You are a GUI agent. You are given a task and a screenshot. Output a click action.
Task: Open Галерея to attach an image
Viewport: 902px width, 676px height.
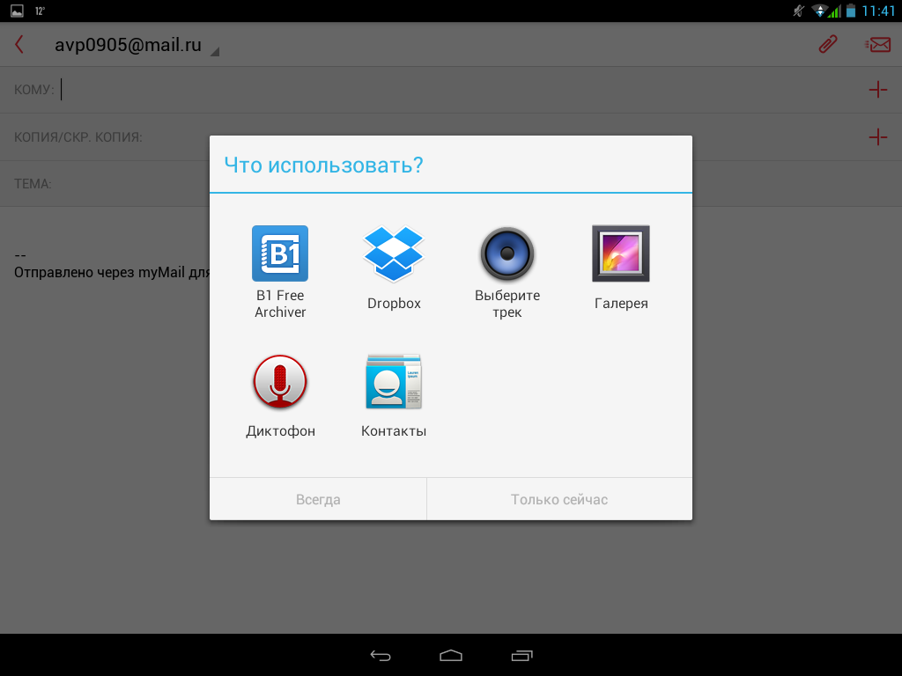[621, 253]
